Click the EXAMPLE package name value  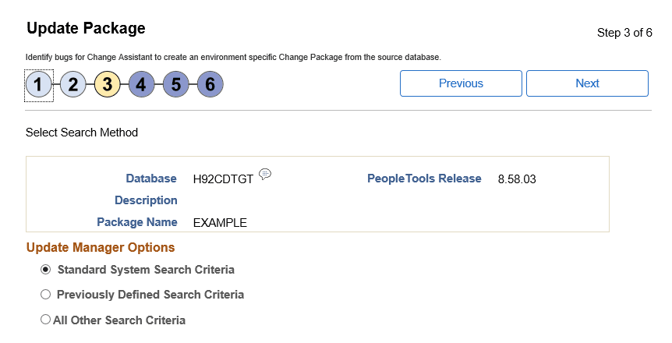[x=220, y=223]
